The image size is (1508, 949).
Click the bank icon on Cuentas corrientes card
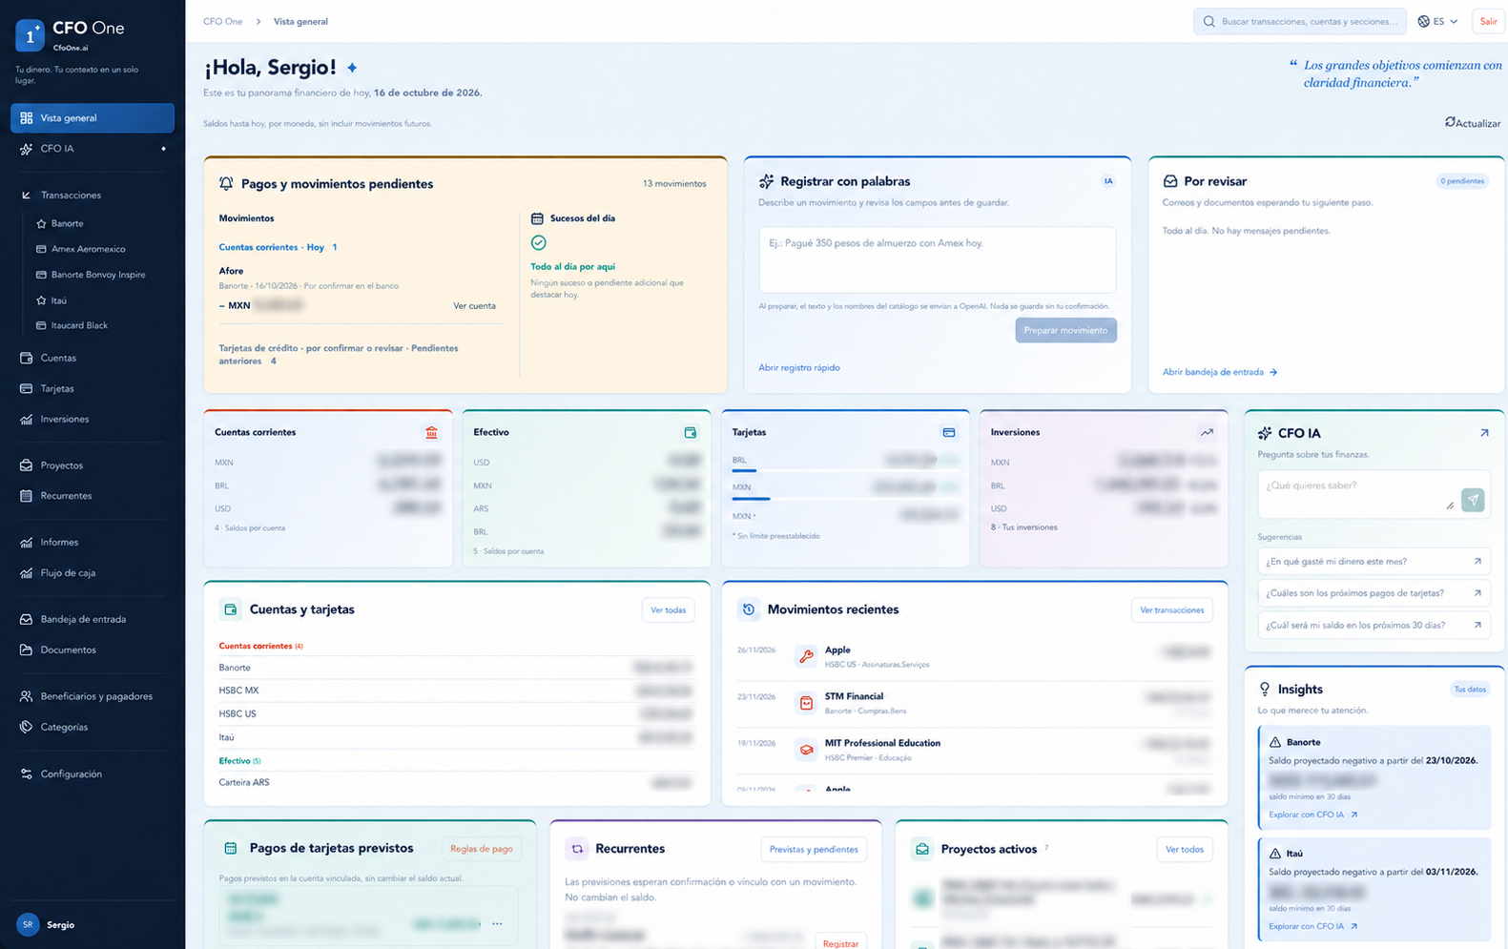click(431, 432)
